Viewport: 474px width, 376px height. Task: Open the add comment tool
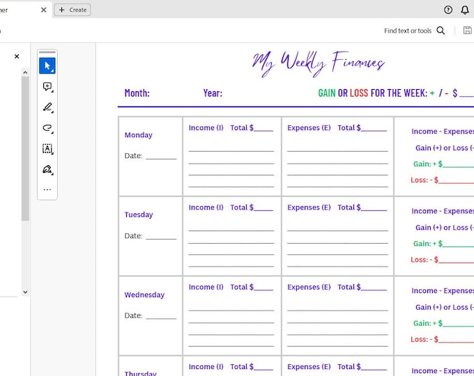[47, 86]
